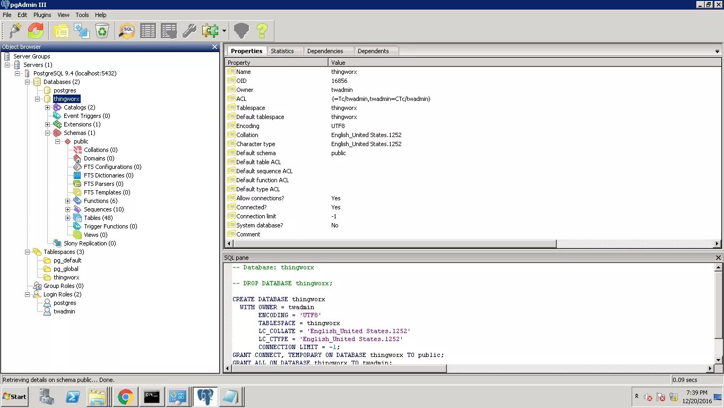Close the Object browser panel
This screenshot has height=408, width=724.
215,47
